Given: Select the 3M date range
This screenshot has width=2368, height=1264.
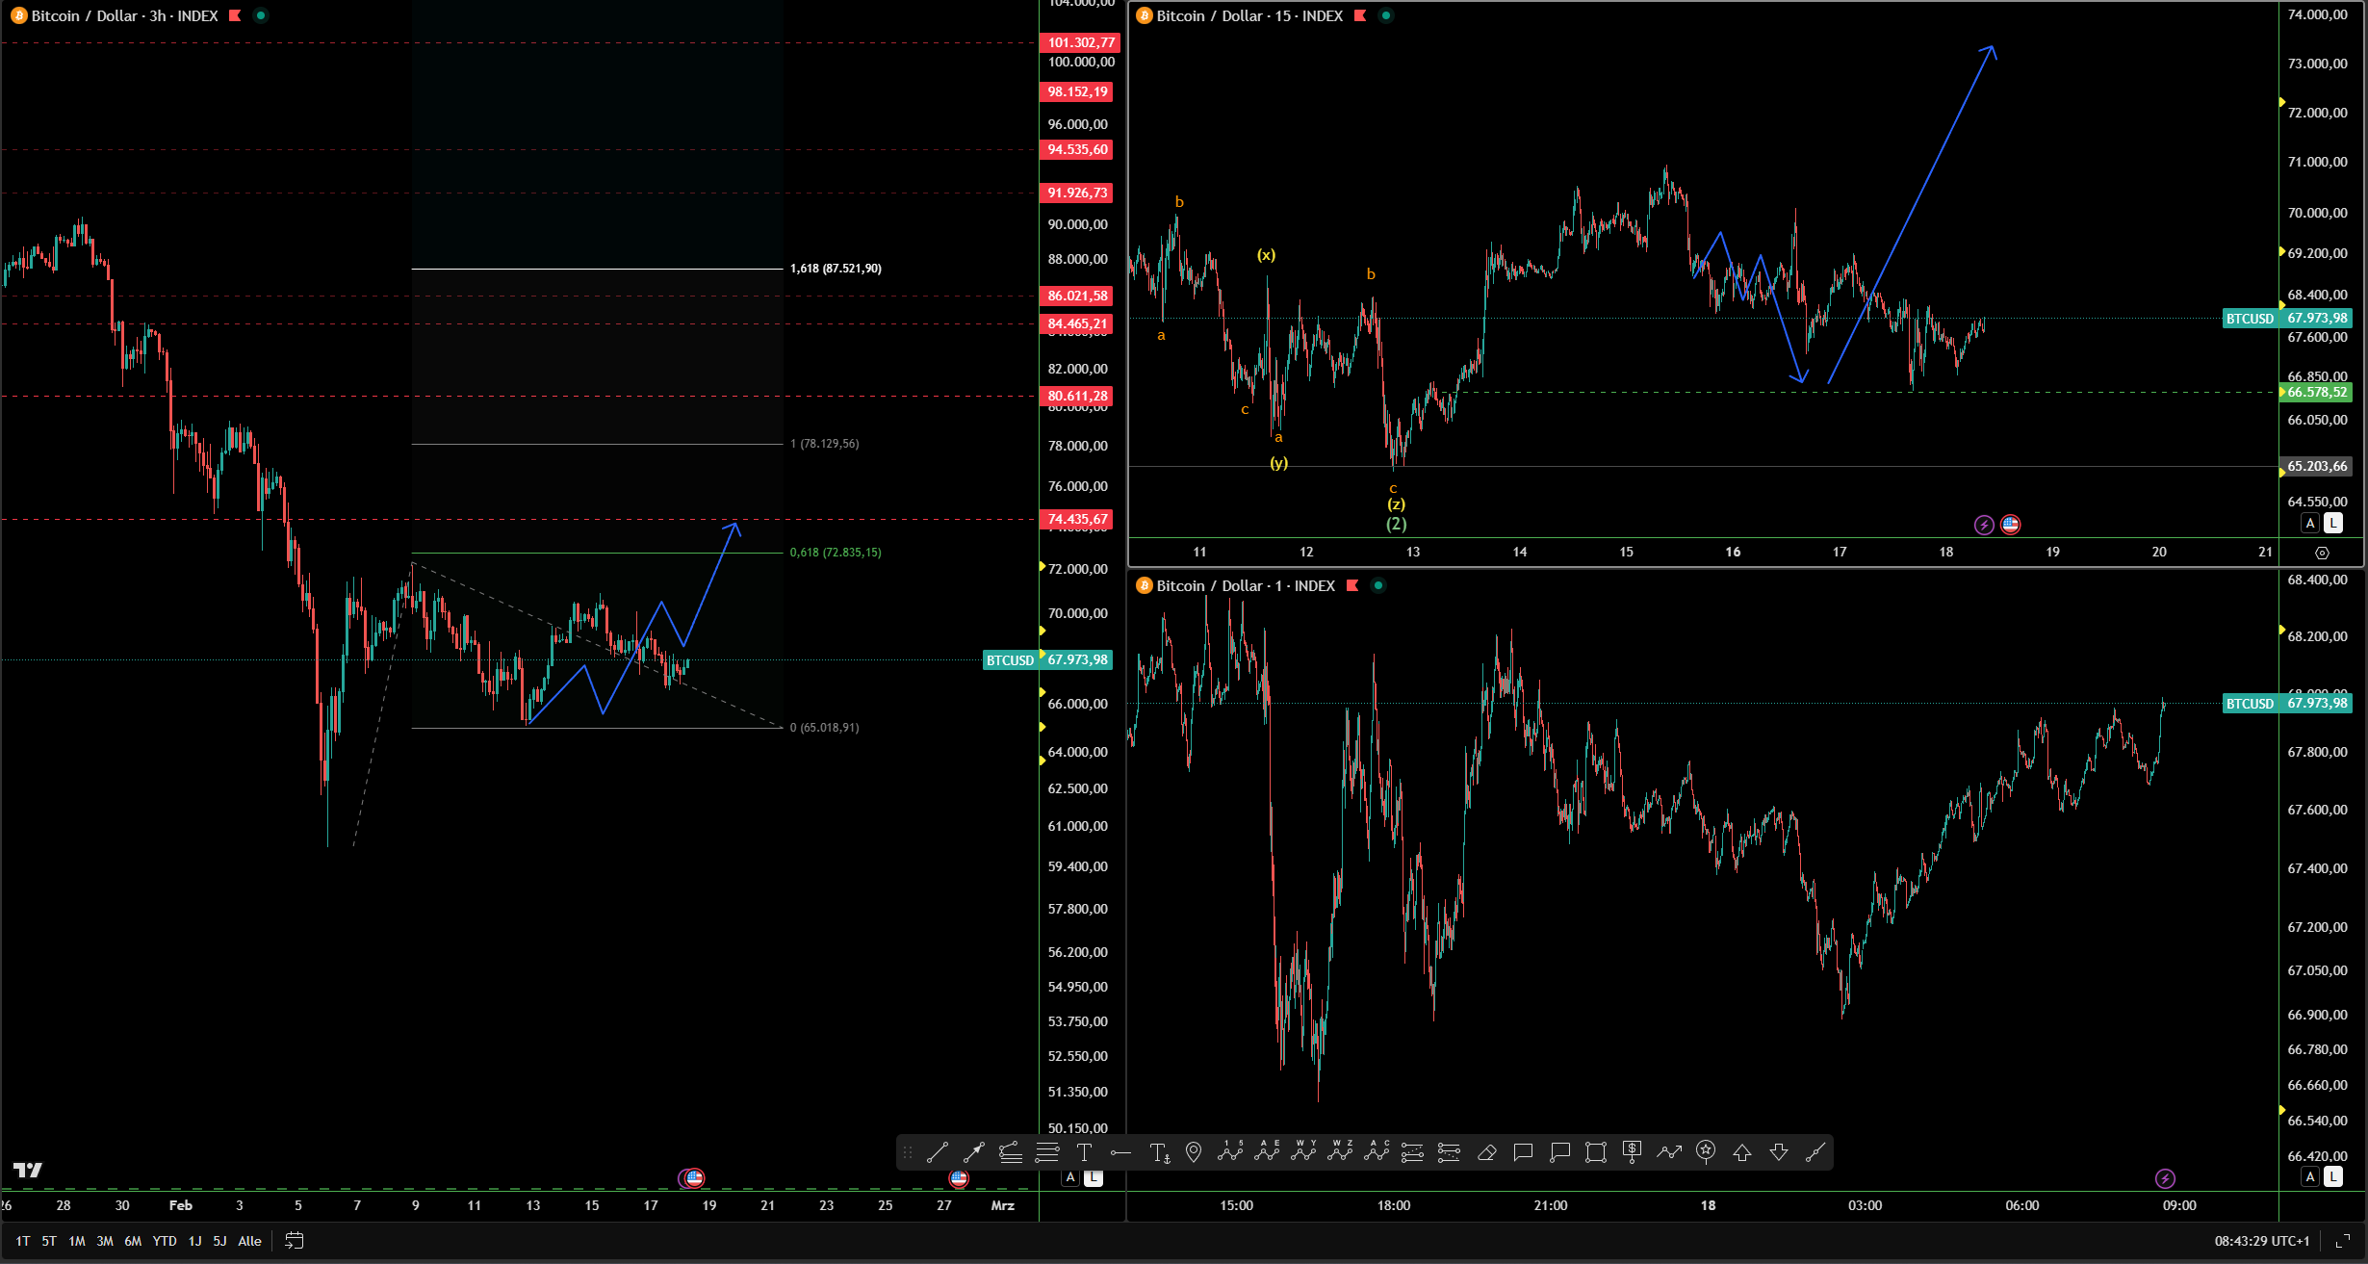Looking at the screenshot, I should pos(105,1241).
